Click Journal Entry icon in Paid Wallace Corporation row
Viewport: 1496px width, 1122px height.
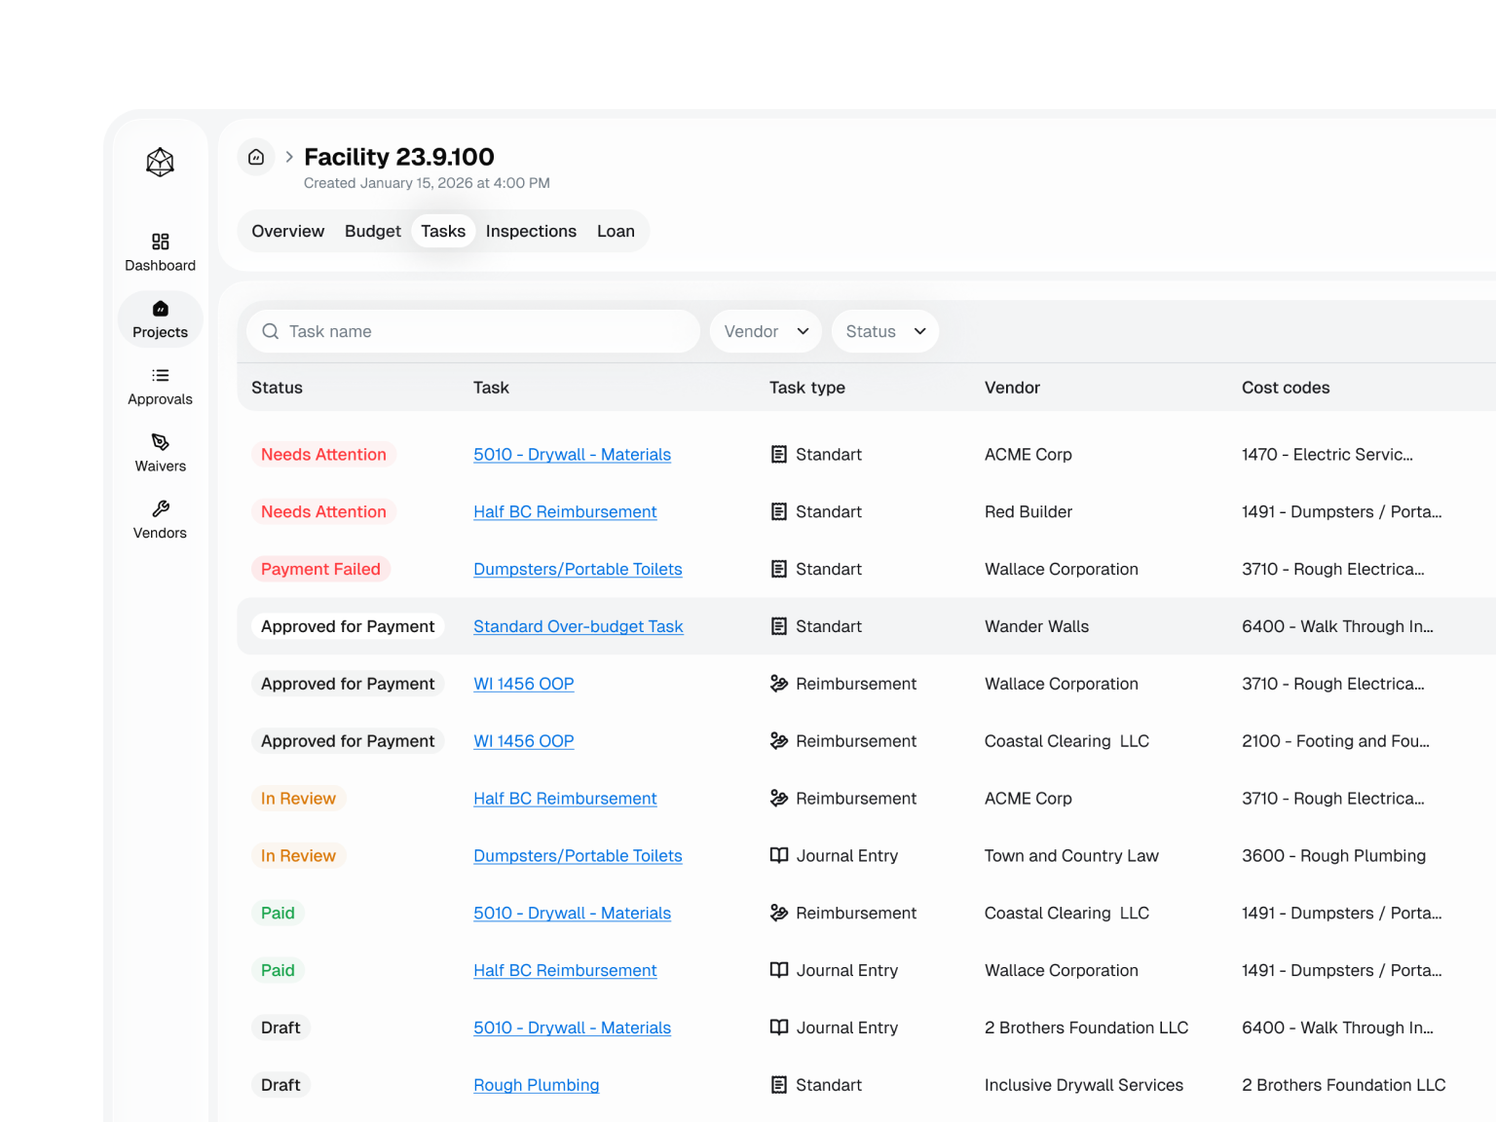pyautogui.click(x=779, y=971)
